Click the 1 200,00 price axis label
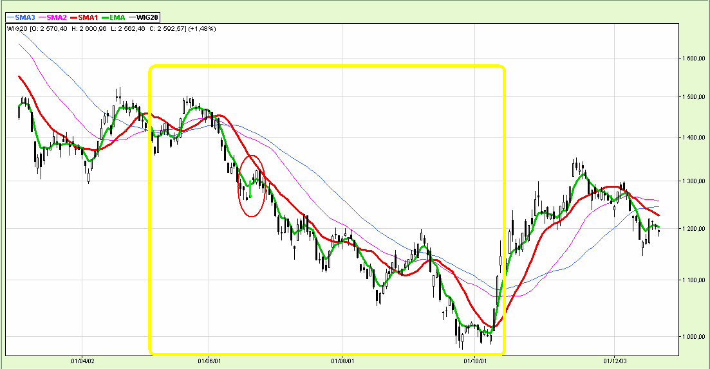The height and width of the screenshot is (369, 710). point(693,229)
